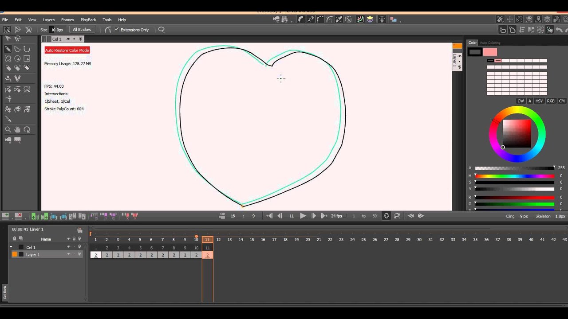Collapse the Cel 1 tree row
The height and width of the screenshot is (319, 568).
pyautogui.click(x=11, y=247)
